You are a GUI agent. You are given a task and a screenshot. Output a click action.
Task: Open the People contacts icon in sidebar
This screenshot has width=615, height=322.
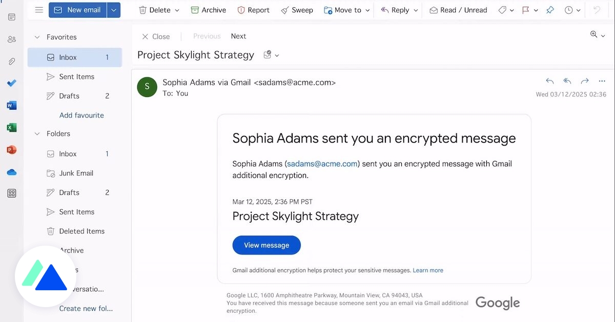pos(12,39)
